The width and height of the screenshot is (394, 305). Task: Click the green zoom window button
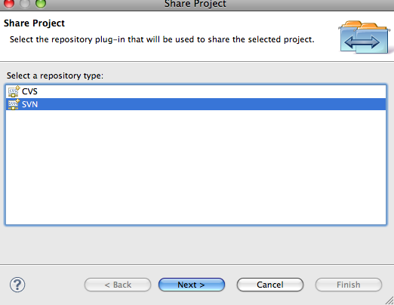click(41, 3)
